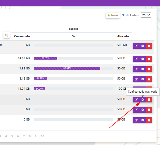Viewport: 160px width, 145px height.
Task: Click the trash icon in the last table row
Action: click(x=149, y=120)
